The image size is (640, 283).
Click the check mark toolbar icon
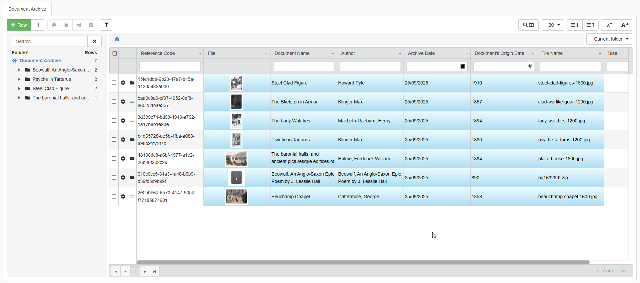[91, 25]
